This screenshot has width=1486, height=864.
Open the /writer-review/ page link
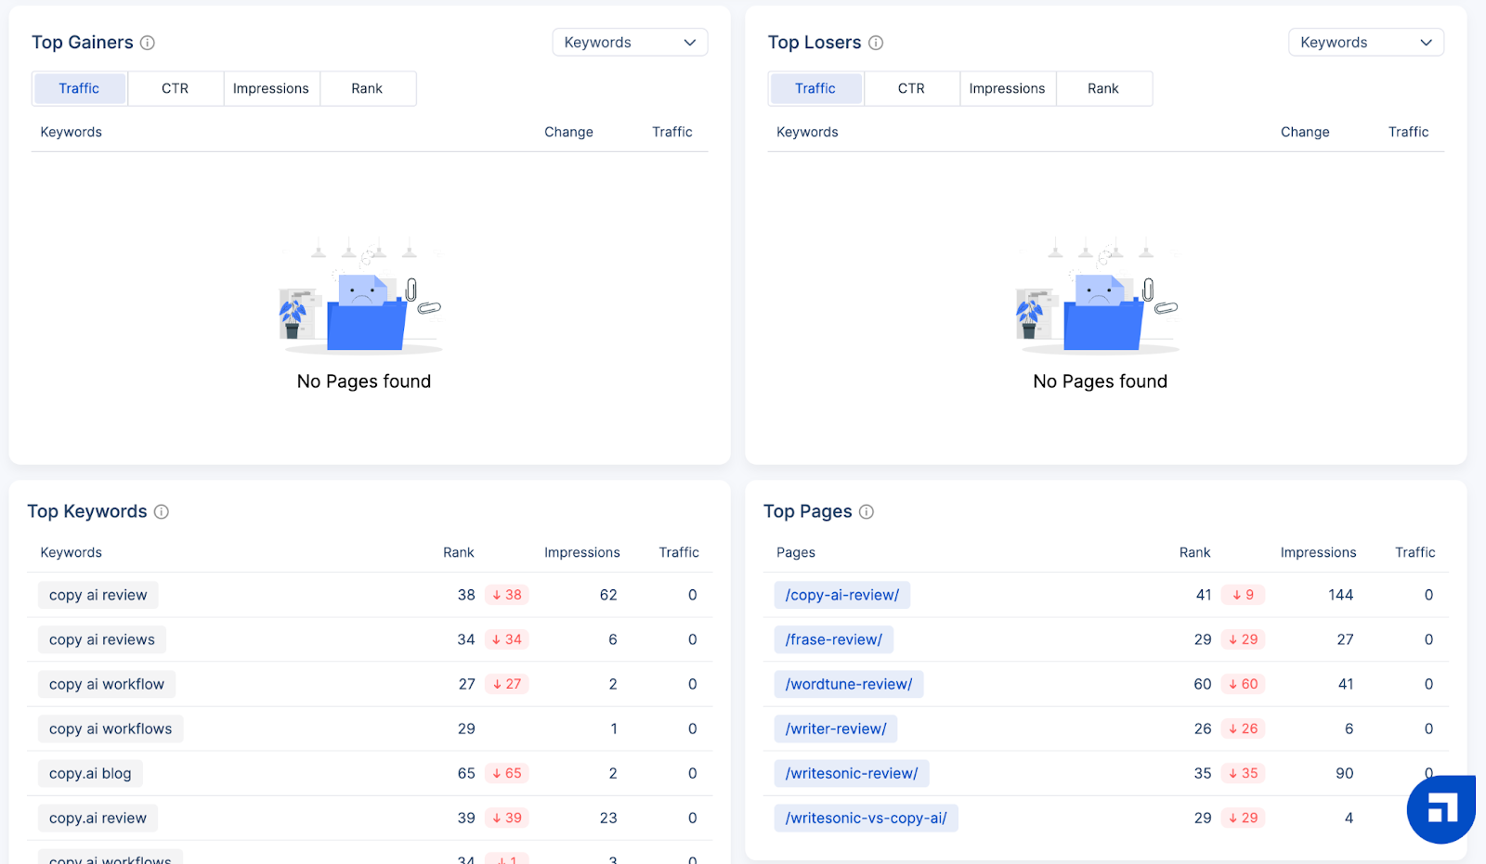(836, 729)
